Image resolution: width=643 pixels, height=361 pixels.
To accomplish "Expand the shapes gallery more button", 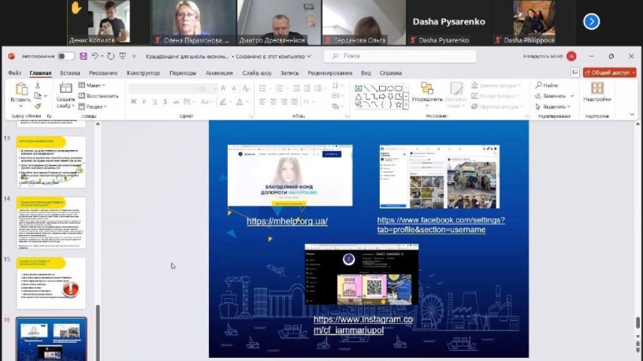I will click(406, 105).
